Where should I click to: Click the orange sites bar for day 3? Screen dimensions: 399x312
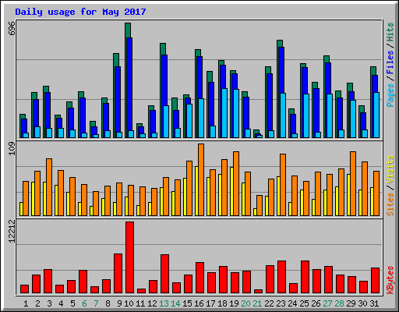pyautogui.click(x=49, y=187)
